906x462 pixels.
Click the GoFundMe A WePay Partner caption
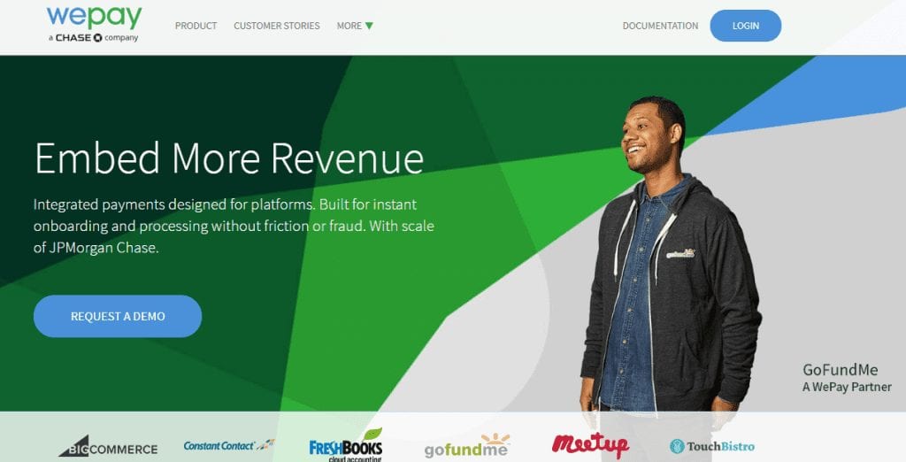tap(847, 378)
